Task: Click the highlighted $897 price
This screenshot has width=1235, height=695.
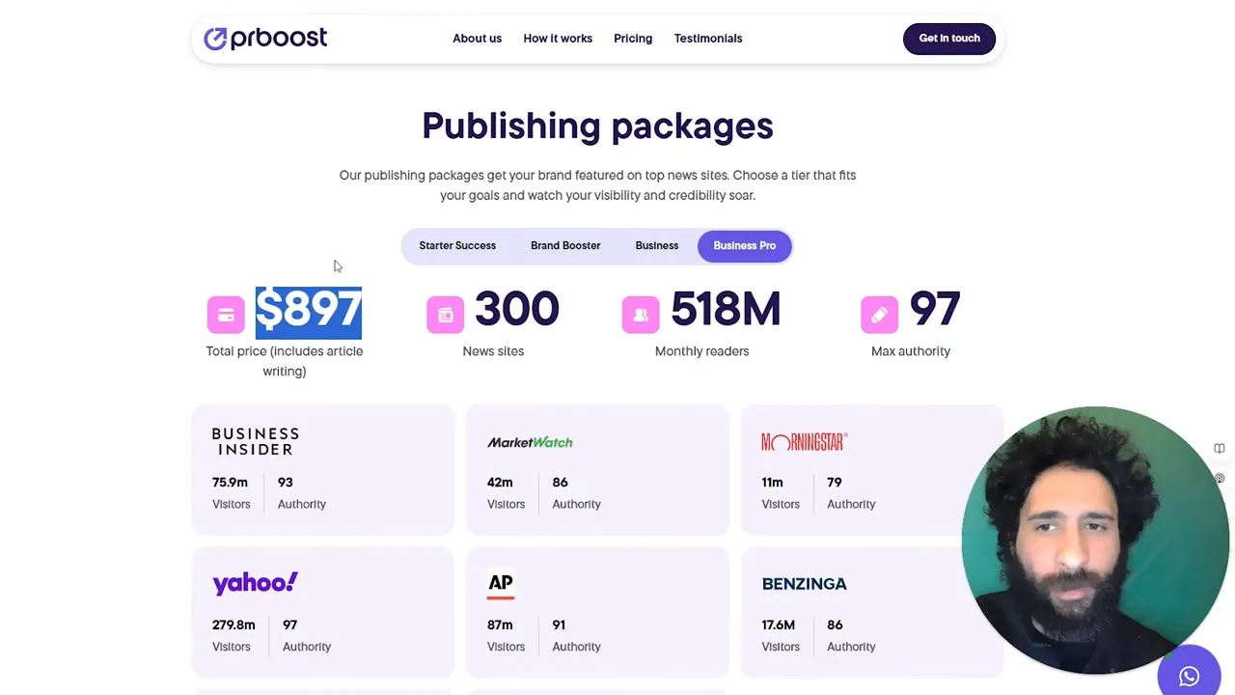Action: 309,311
